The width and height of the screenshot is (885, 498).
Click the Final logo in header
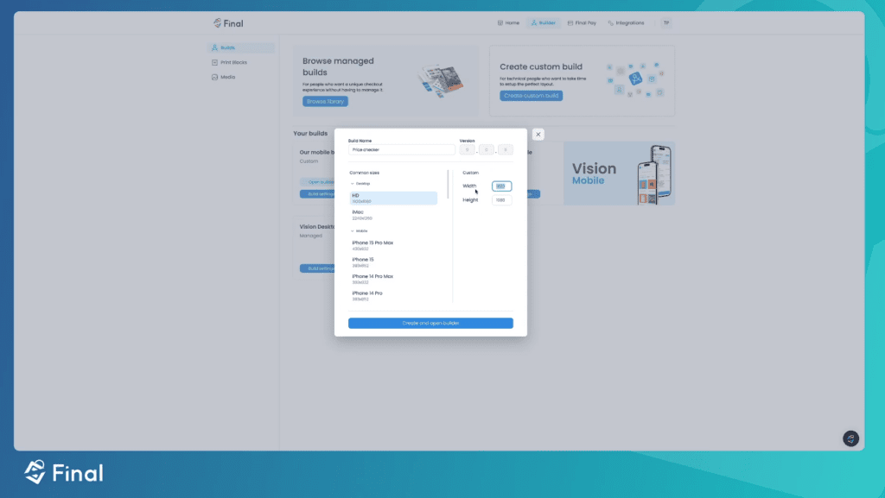[228, 23]
